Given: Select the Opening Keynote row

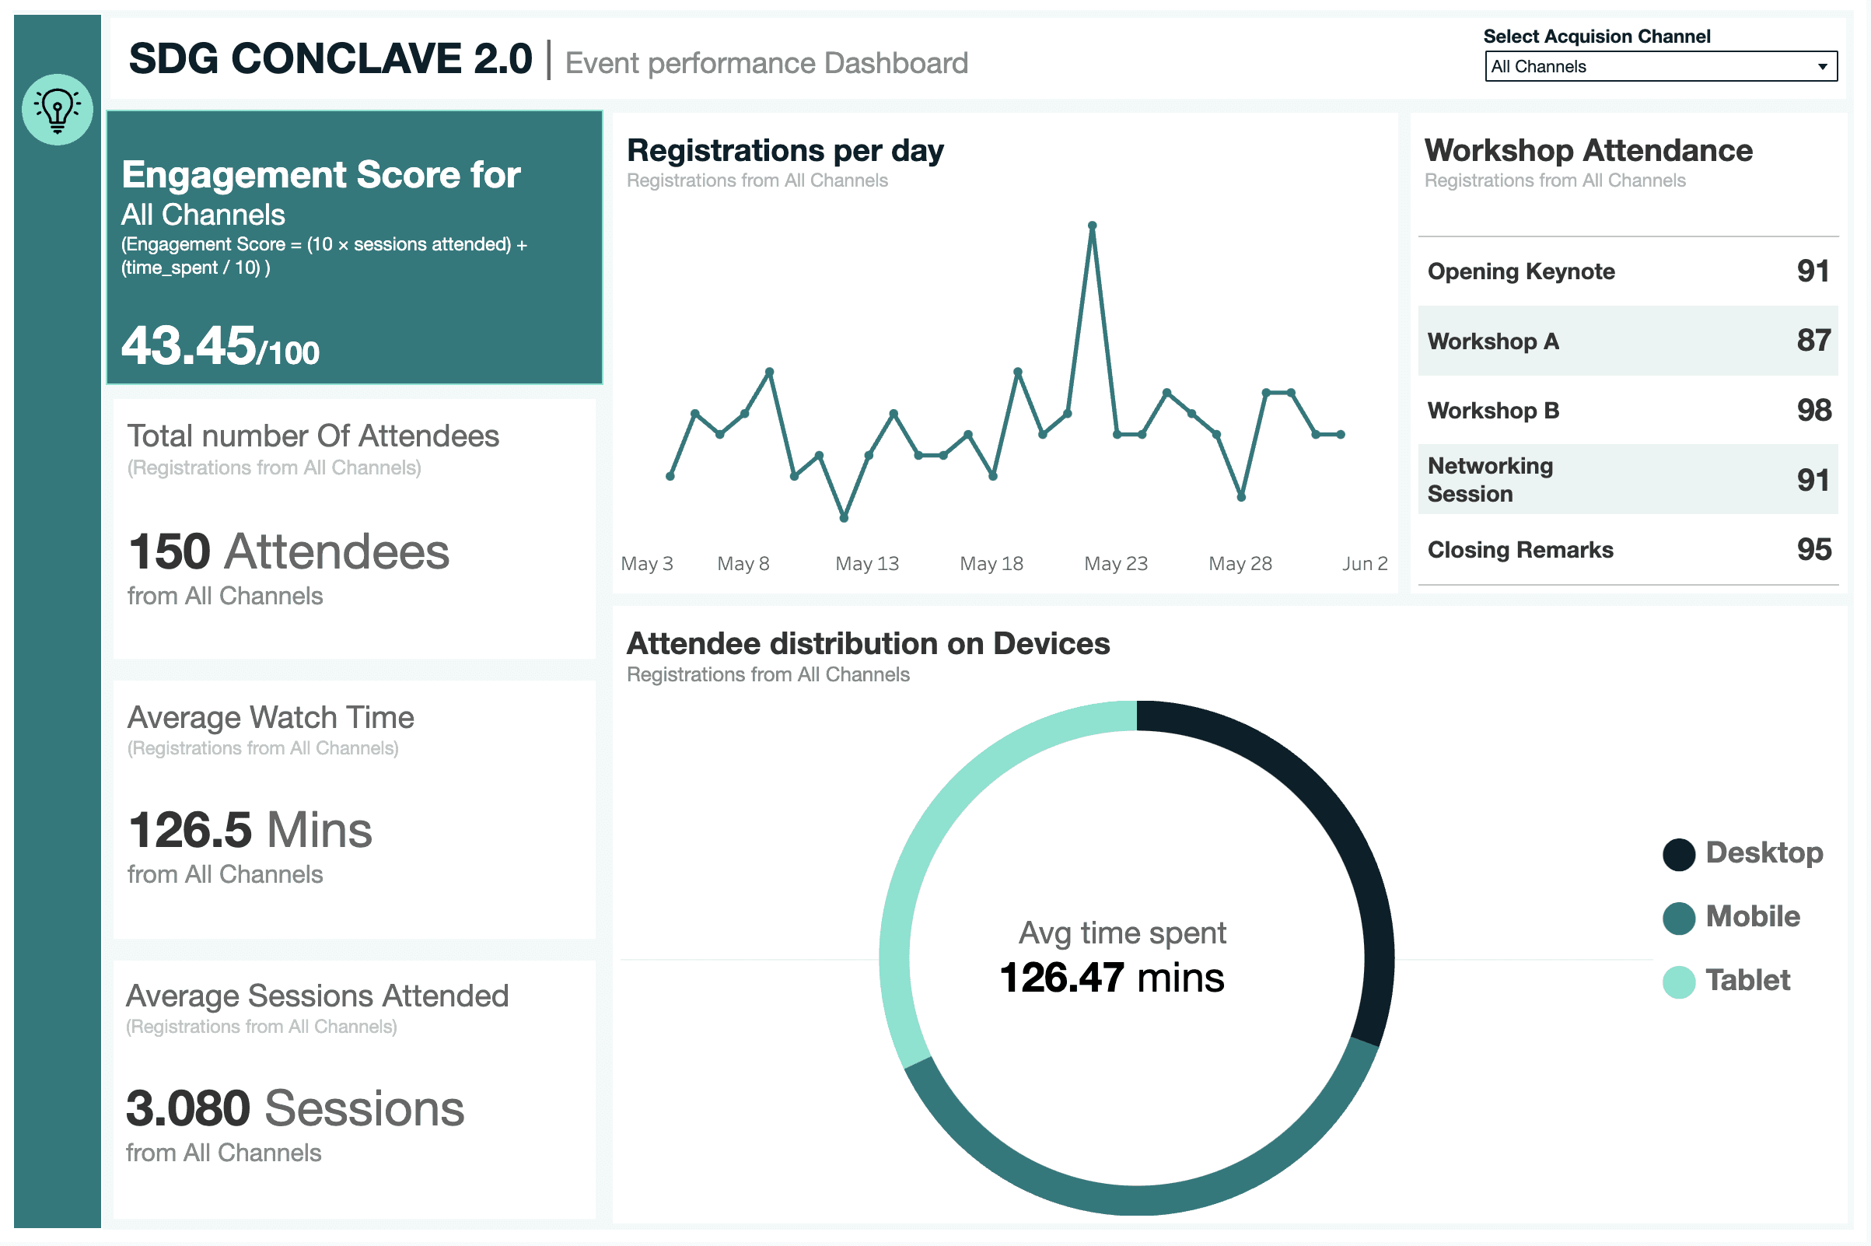Looking at the screenshot, I should [x=1628, y=271].
